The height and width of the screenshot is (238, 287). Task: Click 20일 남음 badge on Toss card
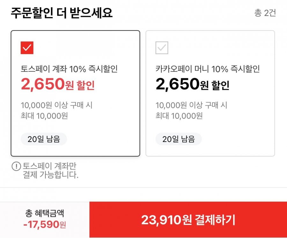tap(44, 139)
